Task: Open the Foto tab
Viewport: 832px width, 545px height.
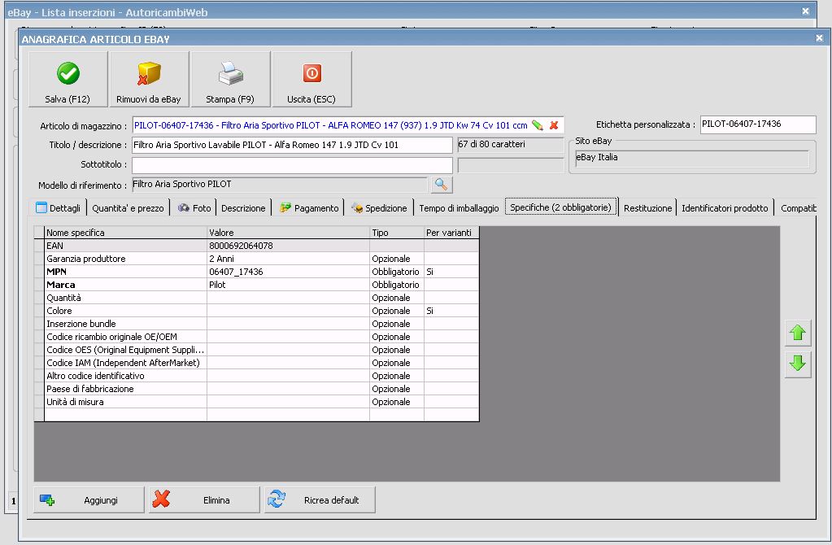Action: tap(194, 208)
